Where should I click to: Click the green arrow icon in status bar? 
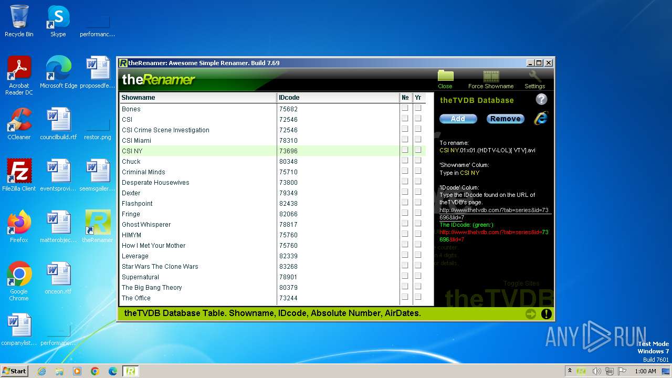tap(531, 314)
